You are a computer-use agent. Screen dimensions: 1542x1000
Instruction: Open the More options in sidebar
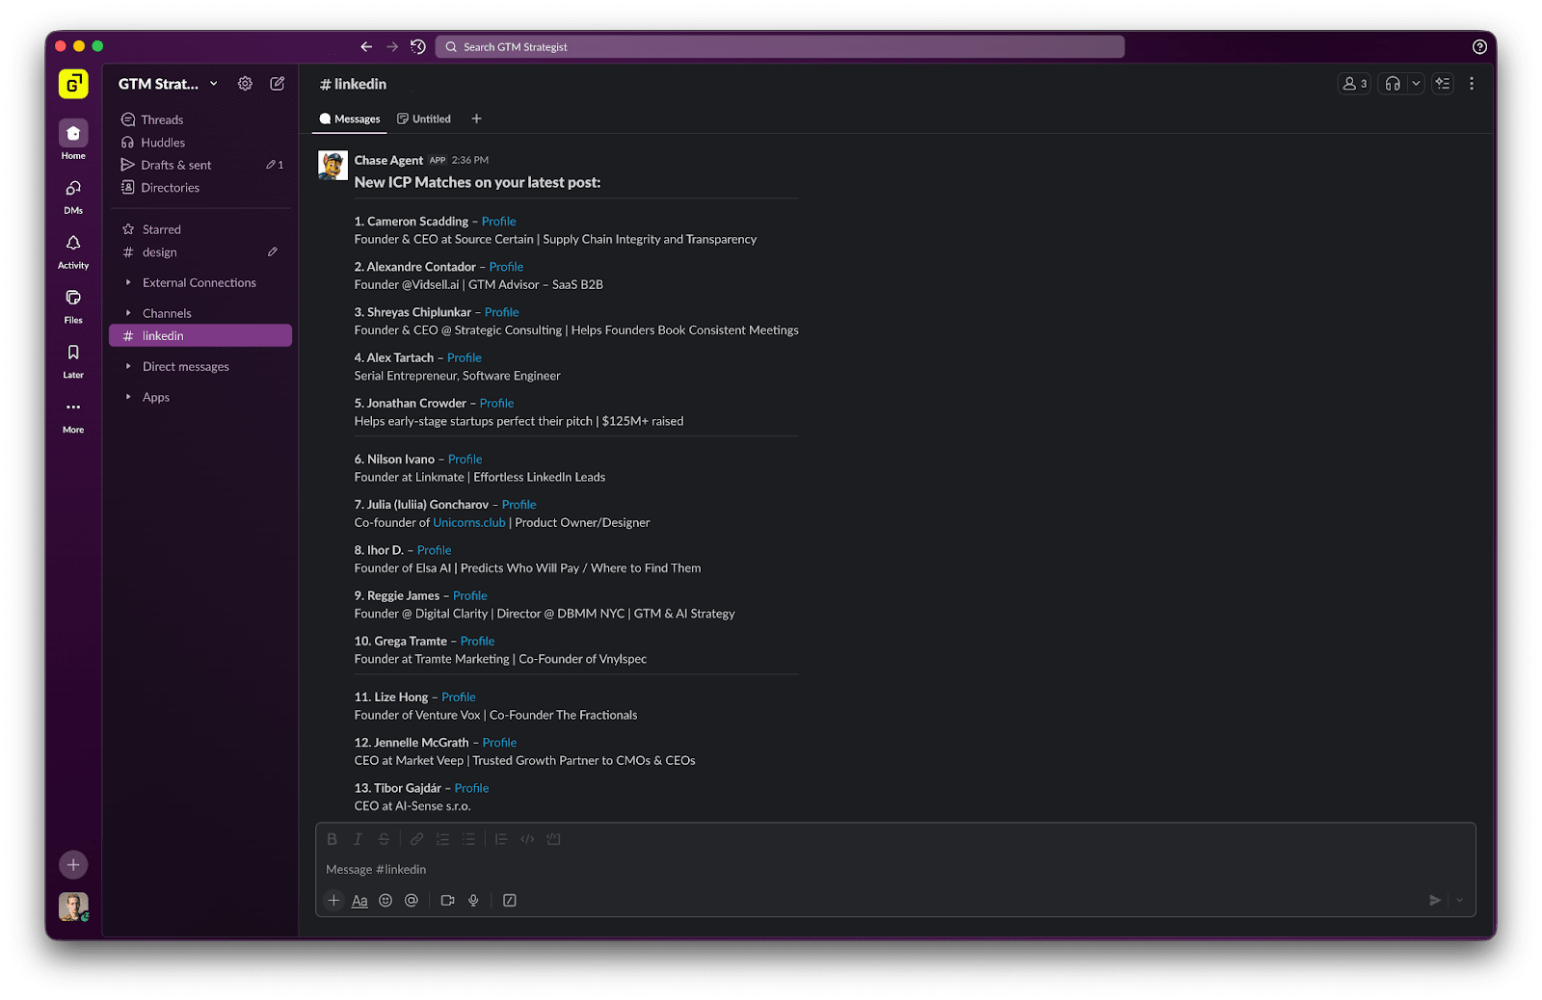tap(73, 415)
